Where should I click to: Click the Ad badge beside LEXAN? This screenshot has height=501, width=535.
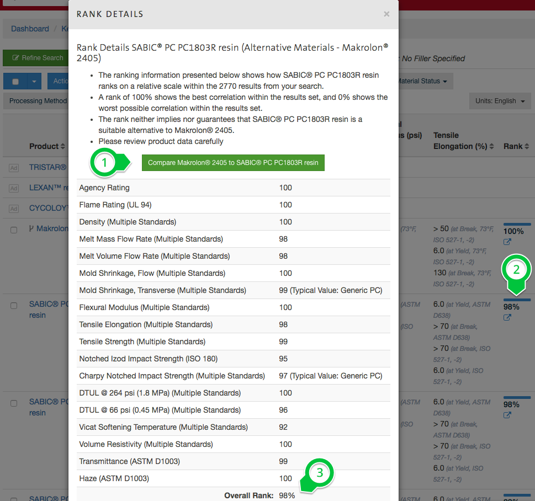pyautogui.click(x=14, y=188)
